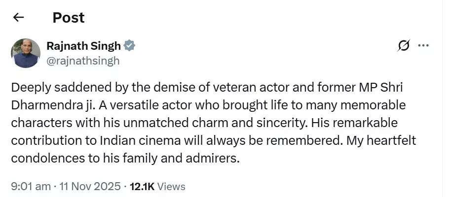Click the 'contribution to Indian cinema' line
The image size is (452, 197).
123,141
